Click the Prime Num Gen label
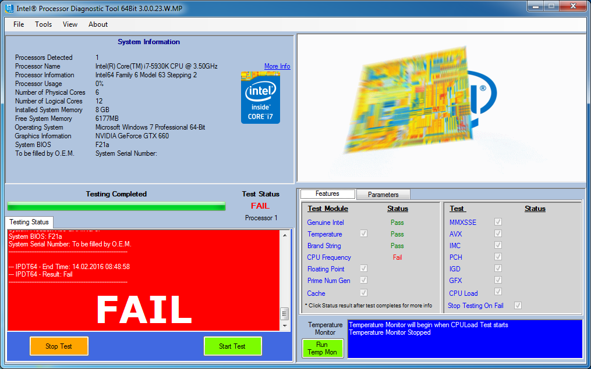The width and height of the screenshot is (591, 369). [328, 281]
